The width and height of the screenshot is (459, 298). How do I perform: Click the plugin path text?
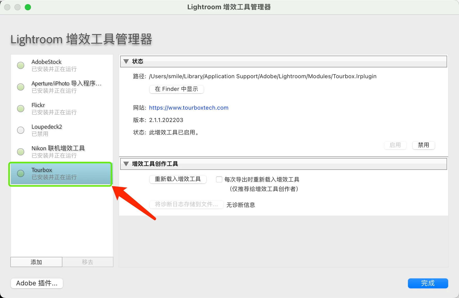point(263,76)
